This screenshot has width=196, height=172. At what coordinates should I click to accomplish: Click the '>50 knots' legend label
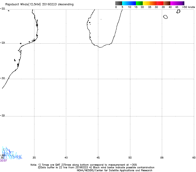188,7
